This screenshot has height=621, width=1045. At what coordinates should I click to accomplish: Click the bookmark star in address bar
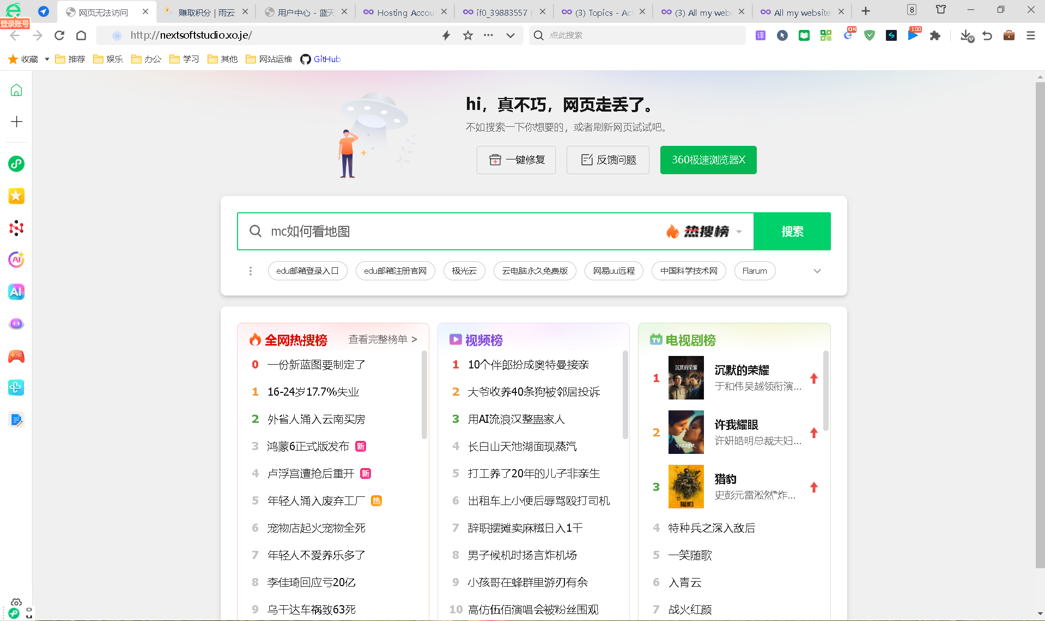click(x=467, y=35)
